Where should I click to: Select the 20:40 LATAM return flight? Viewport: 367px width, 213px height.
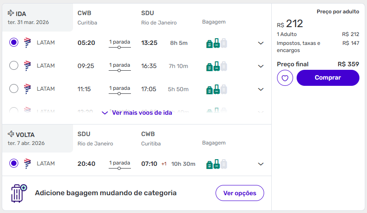[x=14, y=164]
